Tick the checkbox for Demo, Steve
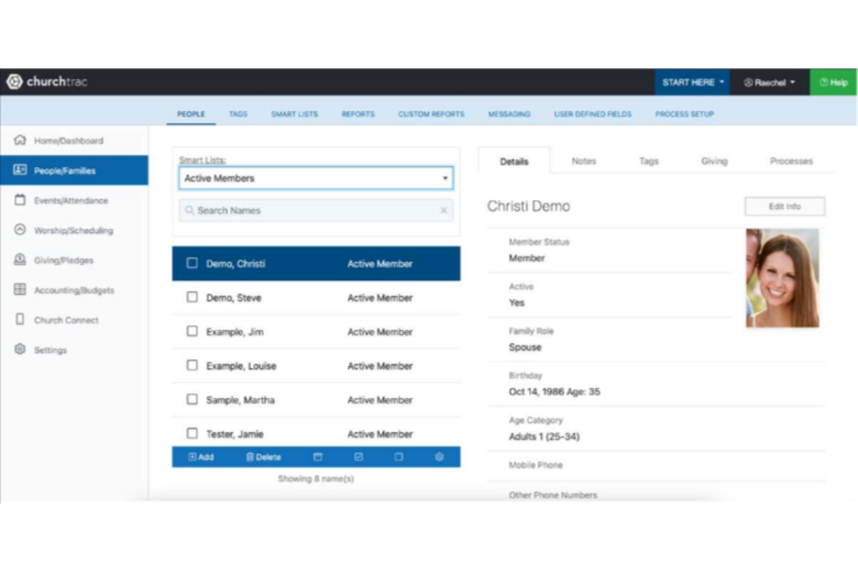This screenshot has height=572, width=858. point(192,297)
